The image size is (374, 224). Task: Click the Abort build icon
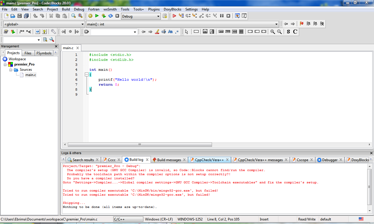click(117, 16)
